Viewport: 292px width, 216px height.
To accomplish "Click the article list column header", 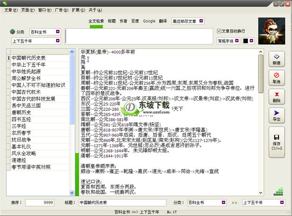I will tap(39, 52).
